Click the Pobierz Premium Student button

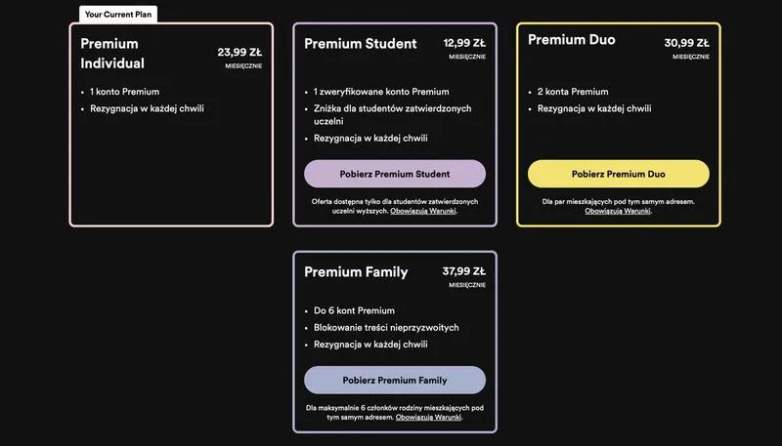[395, 174]
